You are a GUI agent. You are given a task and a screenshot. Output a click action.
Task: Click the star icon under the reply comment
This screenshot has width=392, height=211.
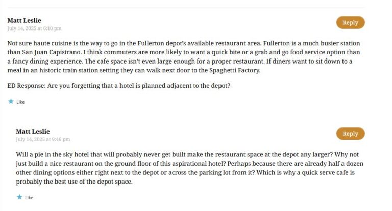19,197
